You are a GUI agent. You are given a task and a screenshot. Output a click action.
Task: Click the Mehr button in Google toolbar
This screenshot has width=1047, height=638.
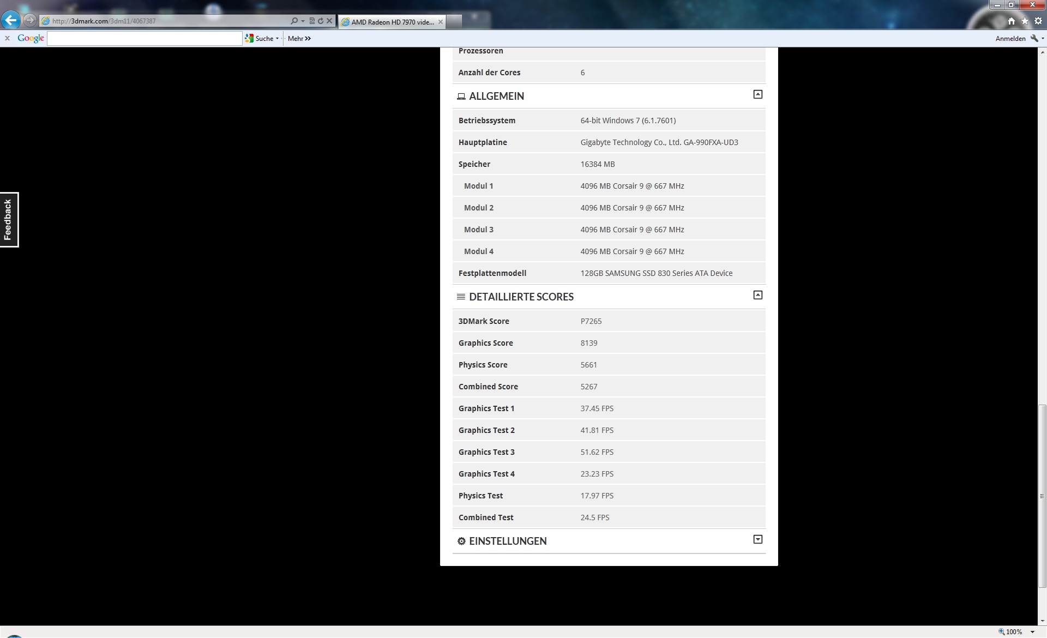pos(299,39)
